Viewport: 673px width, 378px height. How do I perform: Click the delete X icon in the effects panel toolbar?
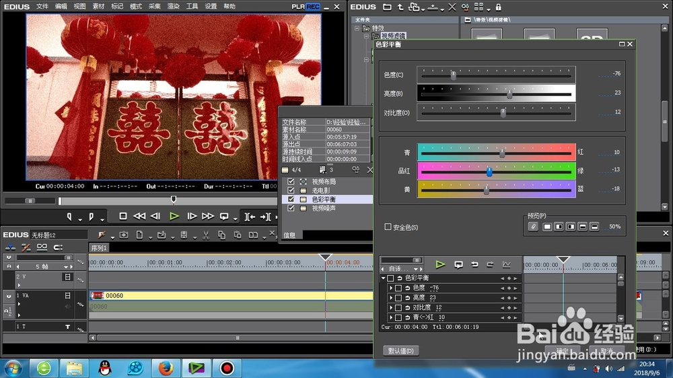point(452,7)
